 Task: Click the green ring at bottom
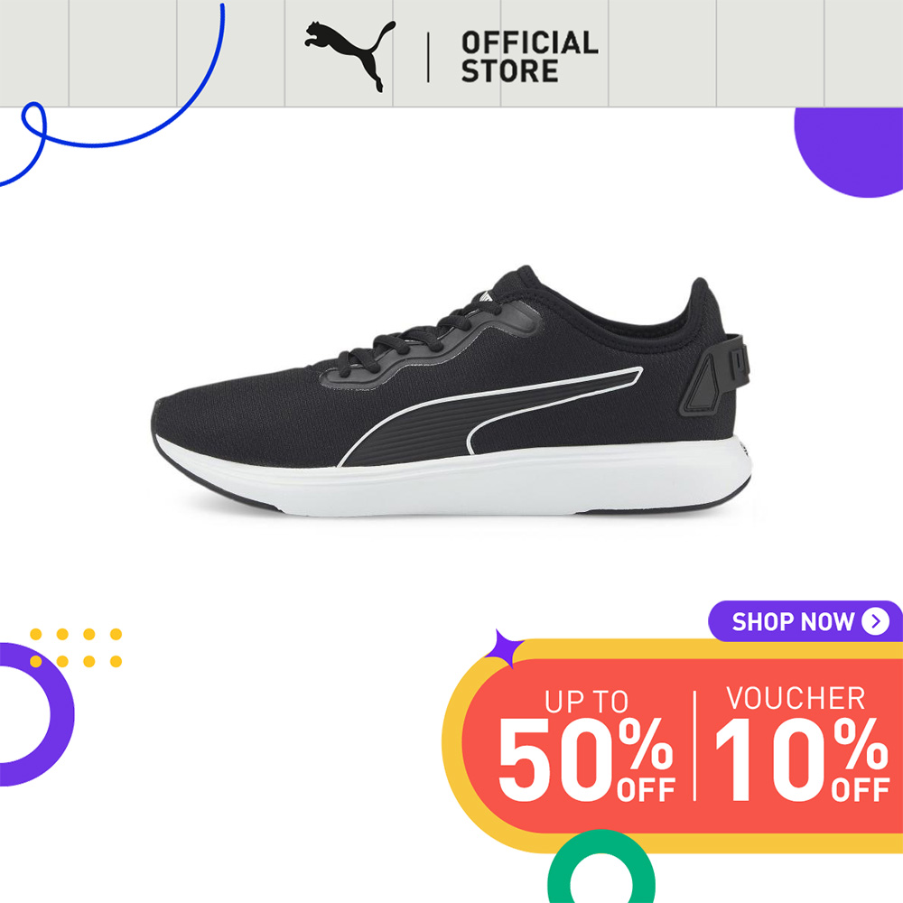(x=600, y=867)
